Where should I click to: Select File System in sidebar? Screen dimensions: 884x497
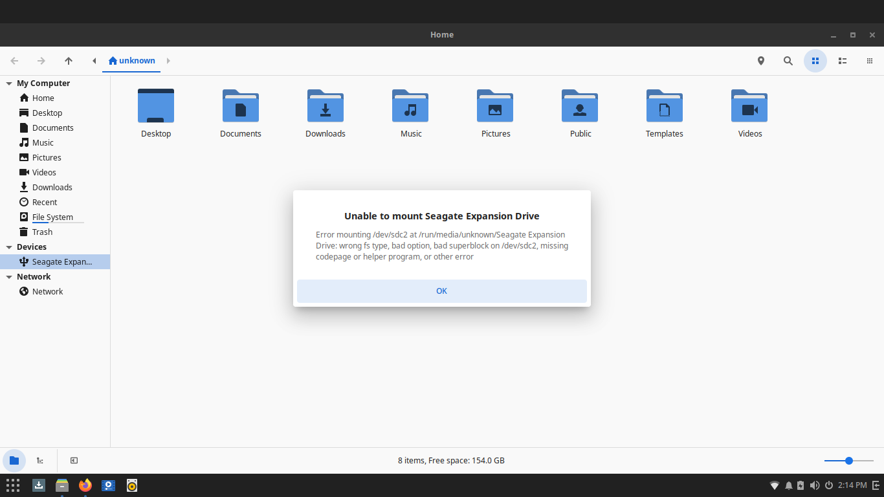[52, 217]
